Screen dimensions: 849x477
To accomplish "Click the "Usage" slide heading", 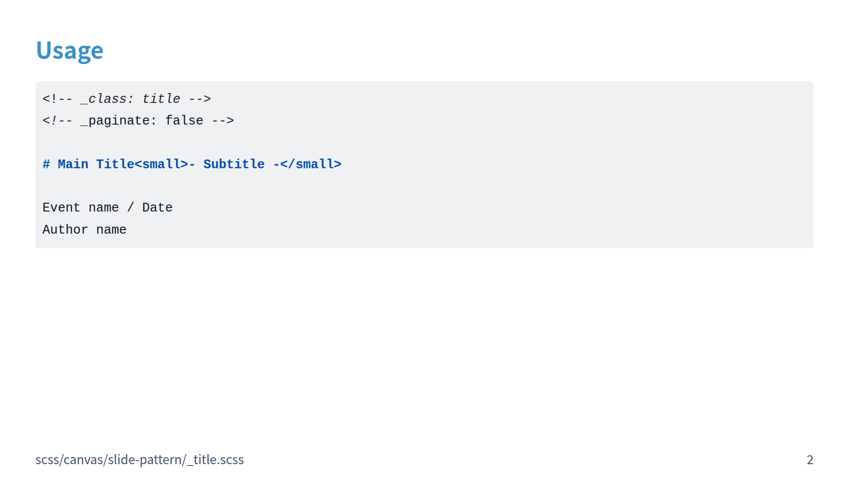I will (x=69, y=50).
